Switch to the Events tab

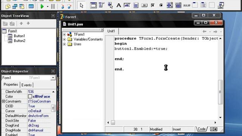(26, 85)
